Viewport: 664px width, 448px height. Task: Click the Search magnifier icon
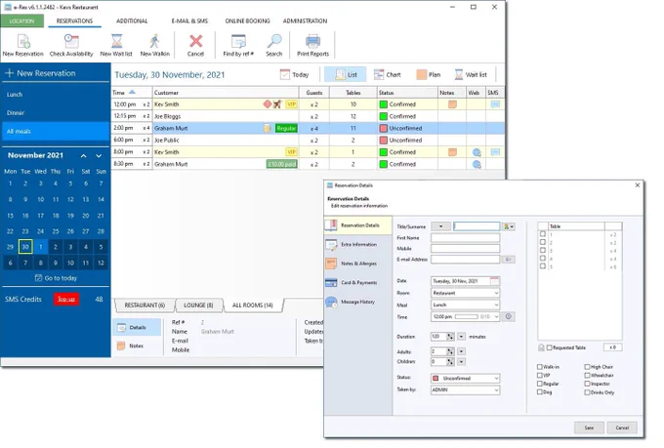coord(274,42)
